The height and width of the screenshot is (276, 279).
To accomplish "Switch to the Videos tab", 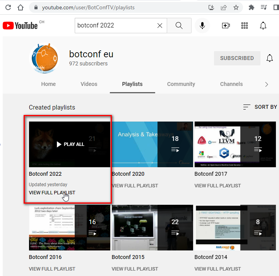I will (89, 84).
